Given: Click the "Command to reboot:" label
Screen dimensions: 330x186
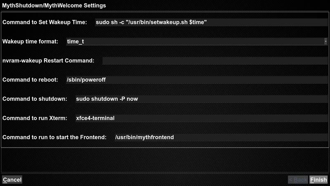Looking at the screenshot, I should point(30,80).
